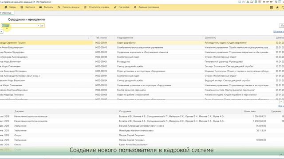284x159 pixels.
Task: Switch to the Начальная страница tab
Action: click(6, 13)
